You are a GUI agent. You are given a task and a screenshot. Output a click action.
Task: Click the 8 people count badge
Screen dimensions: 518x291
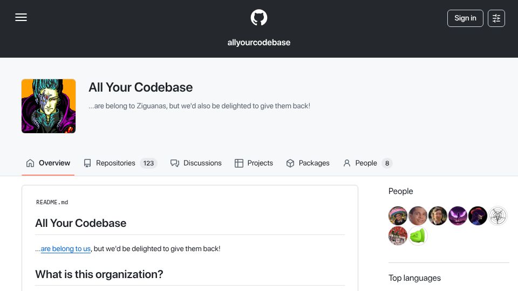pos(387,163)
